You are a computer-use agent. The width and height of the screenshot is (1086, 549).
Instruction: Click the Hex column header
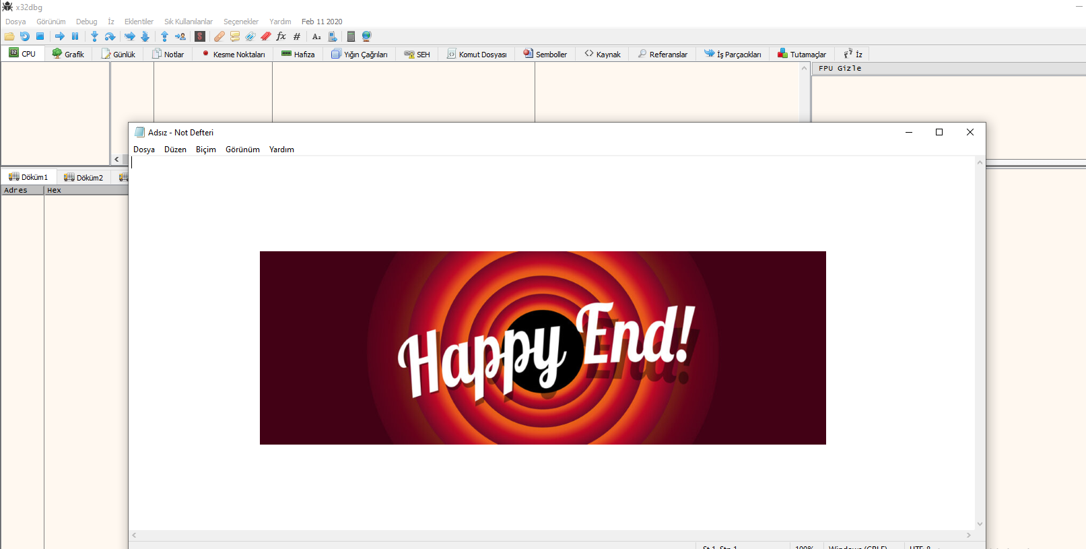pos(86,190)
